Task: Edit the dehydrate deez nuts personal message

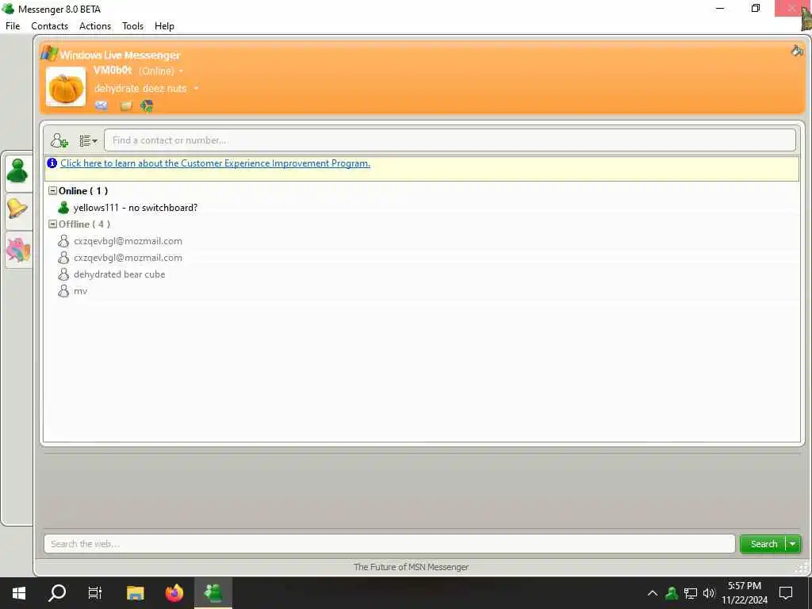Action: coord(140,89)
